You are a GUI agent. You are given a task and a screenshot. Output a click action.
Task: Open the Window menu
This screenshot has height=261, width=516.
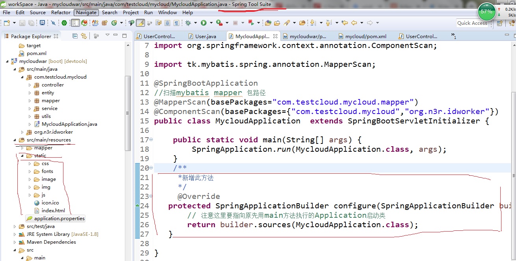tap(167, 12)
